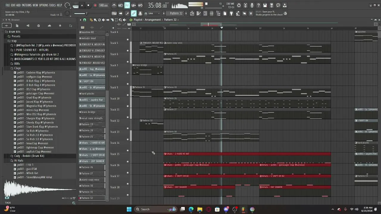Click the tempo 140 field
The width and height of the screenshot is (381, 214).
[x=103, y=5]
